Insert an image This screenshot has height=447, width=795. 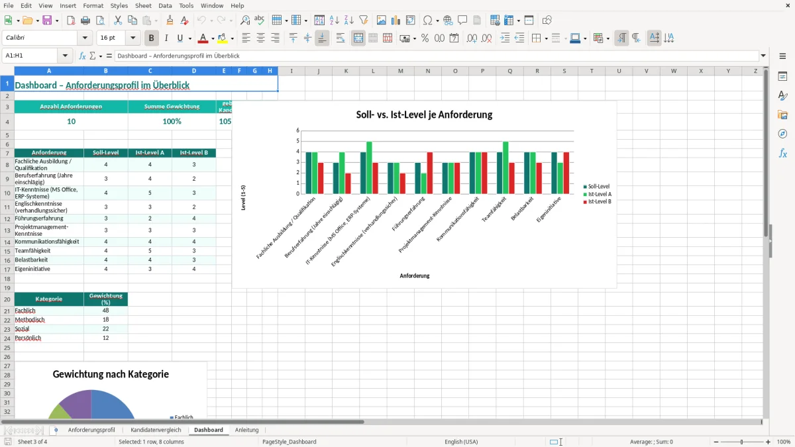point(382,21)
